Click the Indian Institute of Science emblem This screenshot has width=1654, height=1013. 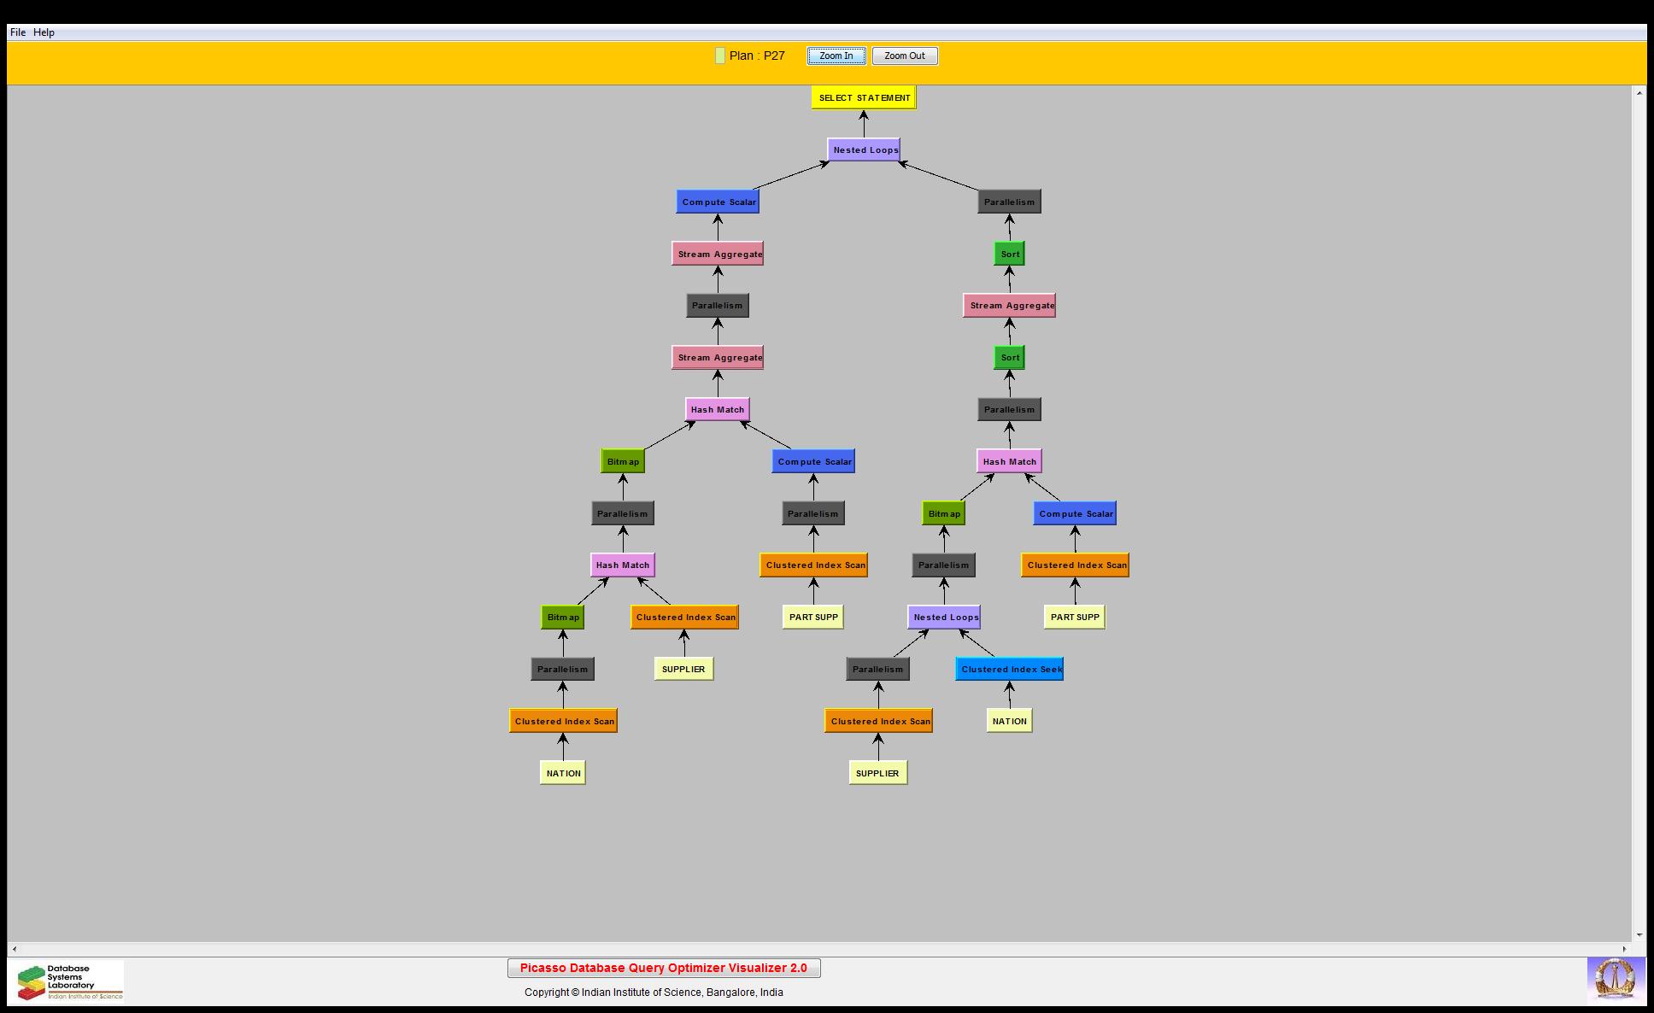click(x=1615, y=979)
